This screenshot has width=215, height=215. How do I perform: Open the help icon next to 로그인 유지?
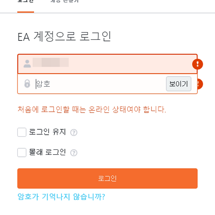click(x=74, y=133)
